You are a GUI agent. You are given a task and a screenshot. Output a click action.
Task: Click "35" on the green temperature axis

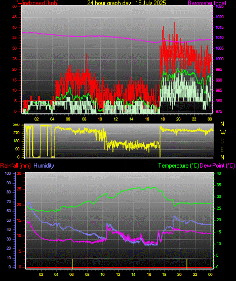pos(219,185)
